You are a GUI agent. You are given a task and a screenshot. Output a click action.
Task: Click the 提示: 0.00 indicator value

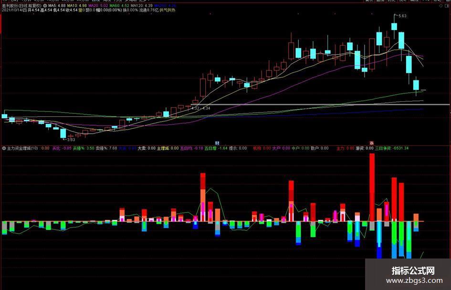[238, 149]
